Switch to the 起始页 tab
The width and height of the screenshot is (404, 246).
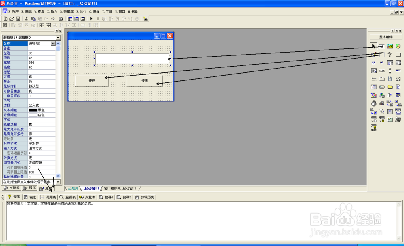coord(73,189)
